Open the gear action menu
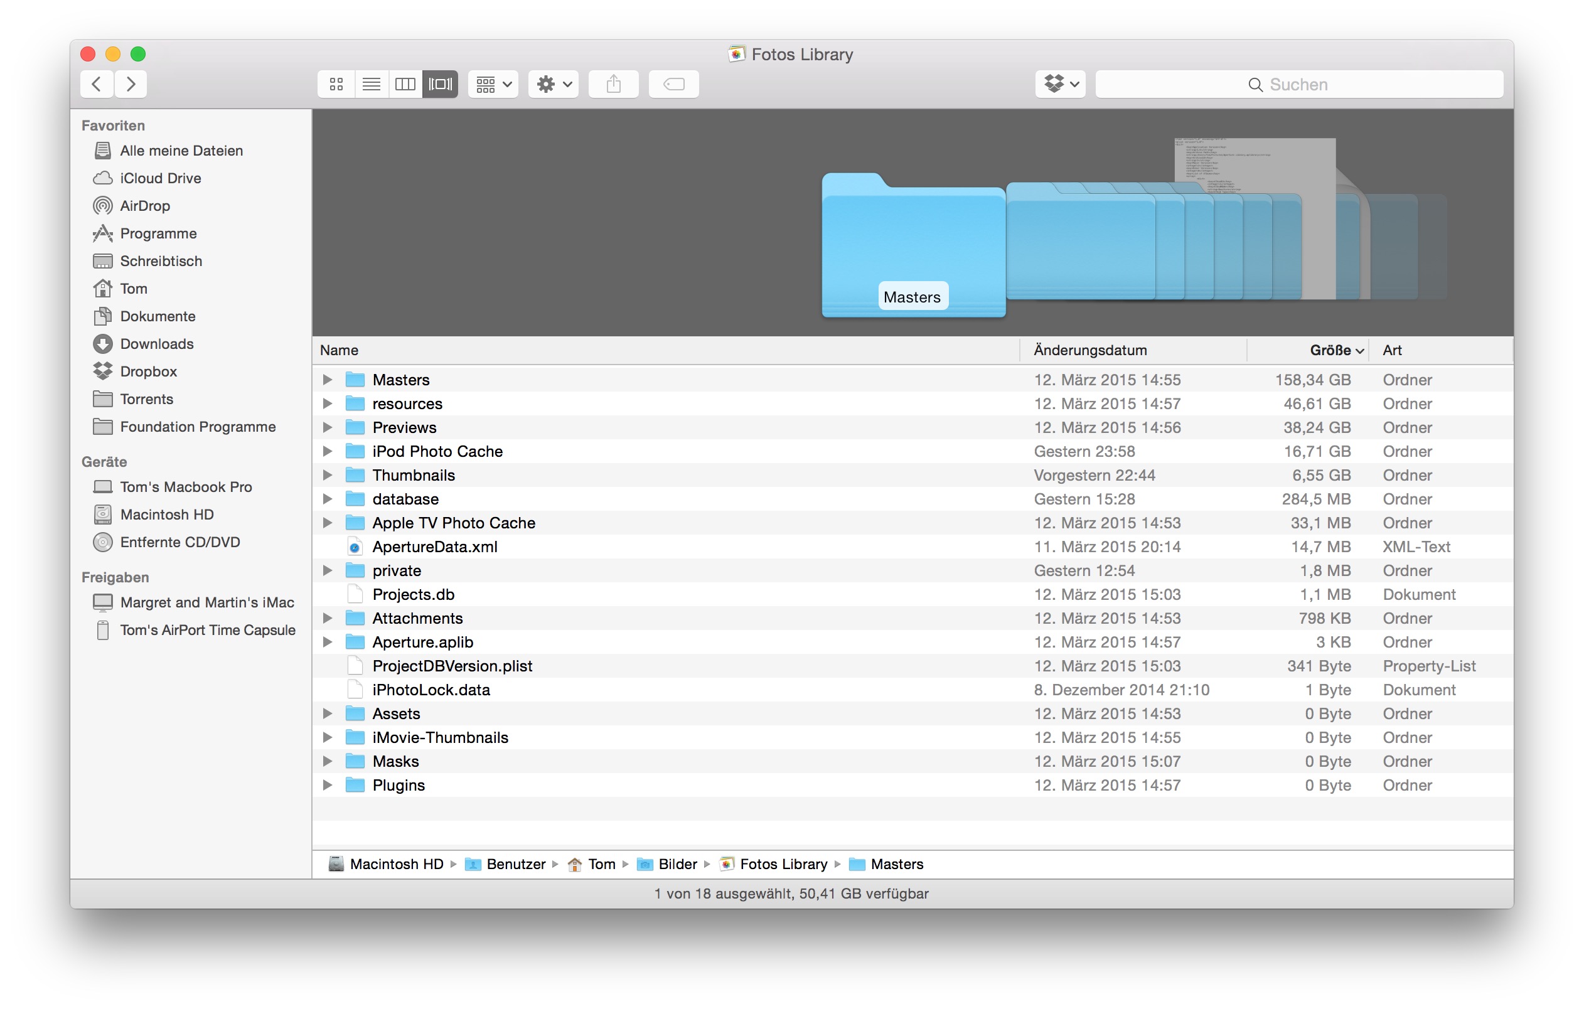 point(554,84)
